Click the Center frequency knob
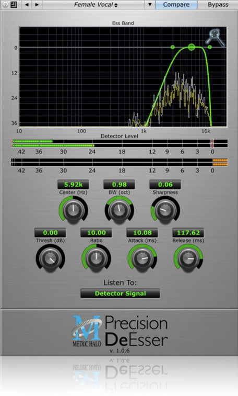Screen dimensions: 238x396 tap(73, 210)
